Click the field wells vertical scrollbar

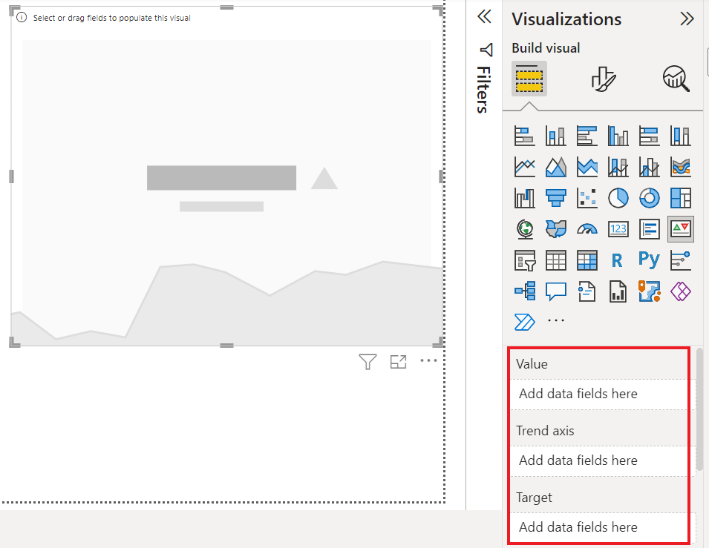coord(699,409)
